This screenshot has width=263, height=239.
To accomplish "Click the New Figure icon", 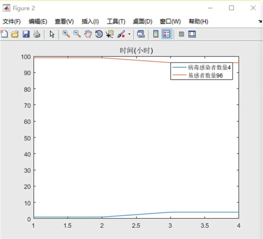I will click(x=4, y=34).
